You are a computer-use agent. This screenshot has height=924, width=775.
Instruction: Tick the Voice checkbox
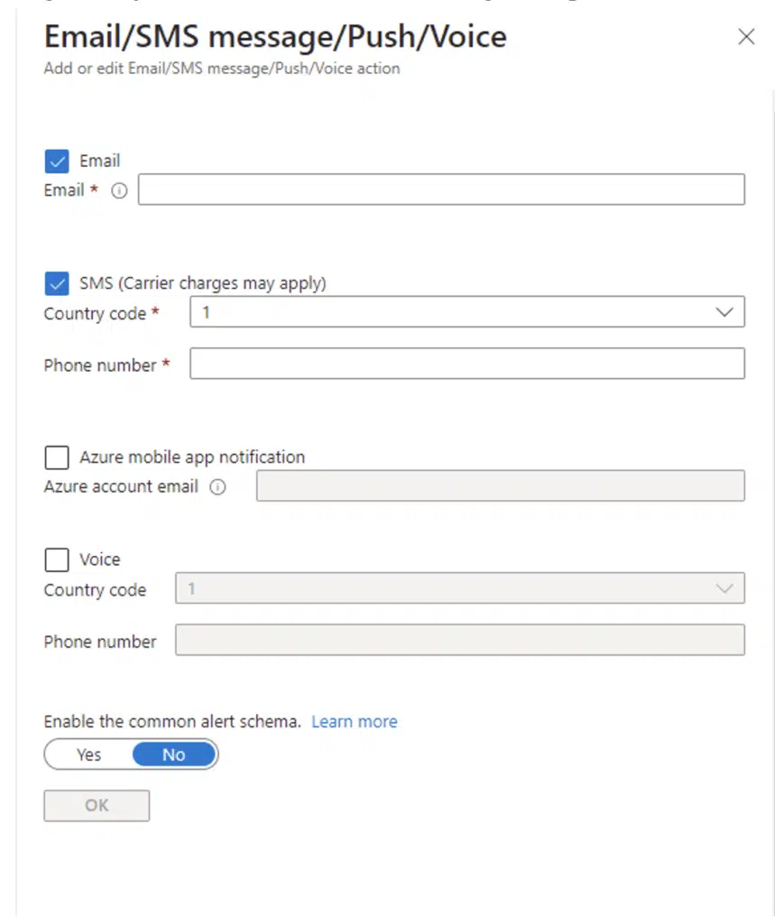point(57,559)
